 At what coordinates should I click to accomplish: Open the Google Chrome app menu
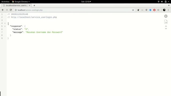pos(21,2)
